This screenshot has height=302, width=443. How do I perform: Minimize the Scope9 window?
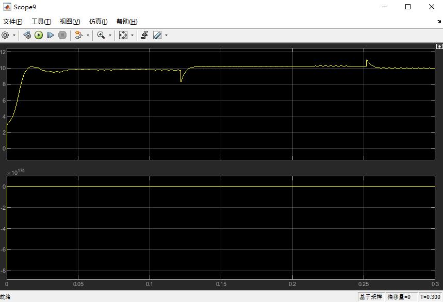(x=385, y=7)
